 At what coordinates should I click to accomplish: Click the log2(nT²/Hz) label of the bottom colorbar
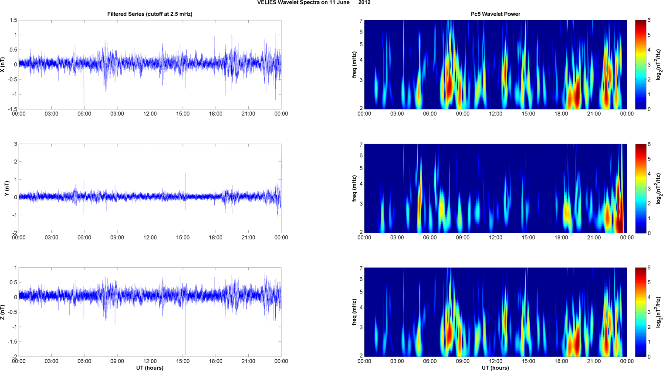pos(659,312)
